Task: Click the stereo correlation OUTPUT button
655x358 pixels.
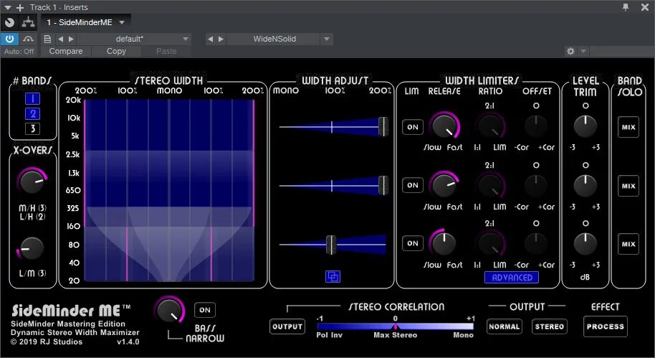Action: pyautogui.click(x=287, y=326)
